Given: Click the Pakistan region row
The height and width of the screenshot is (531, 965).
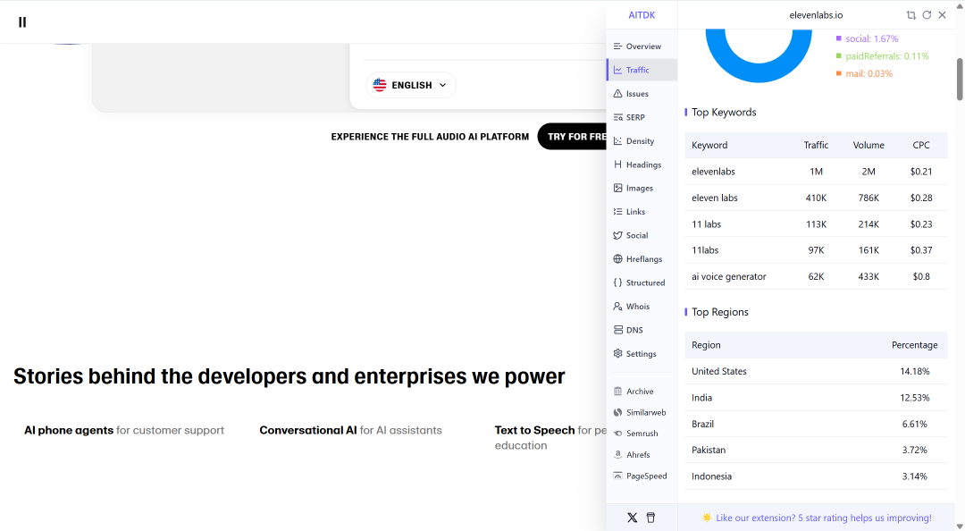Looking at the screenshot, I should pyautogui.click(x=816, y=450).
